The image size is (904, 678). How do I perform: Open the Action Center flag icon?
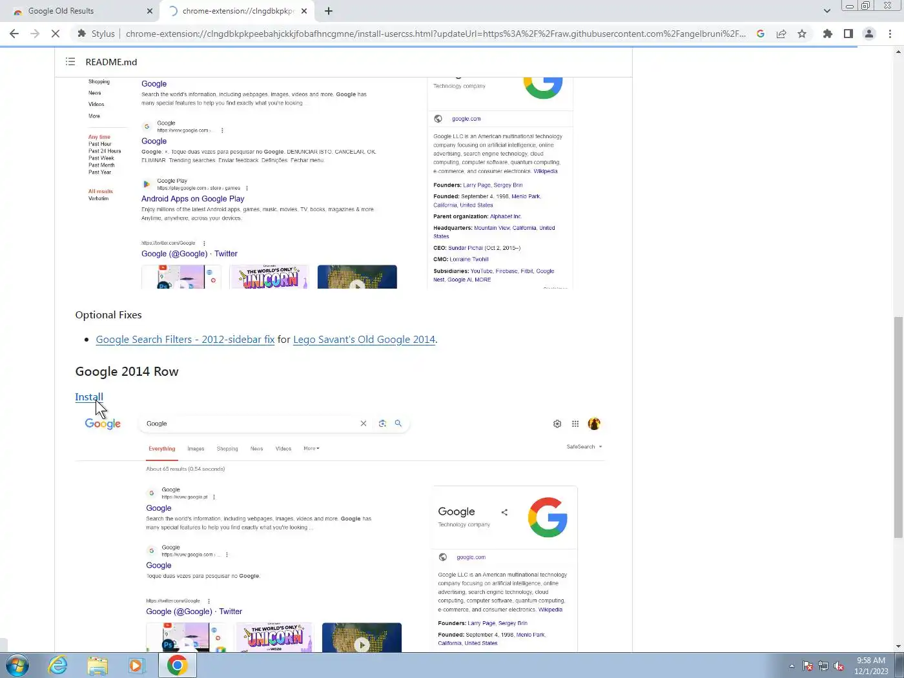(808, 666)
